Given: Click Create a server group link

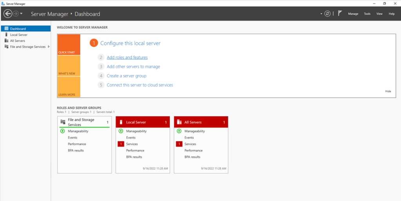Looking at the screenshot, I should [126, 76].
